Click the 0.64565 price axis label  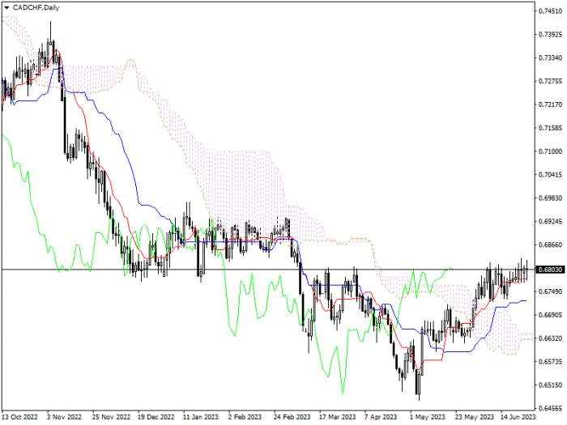coord(550,408)
